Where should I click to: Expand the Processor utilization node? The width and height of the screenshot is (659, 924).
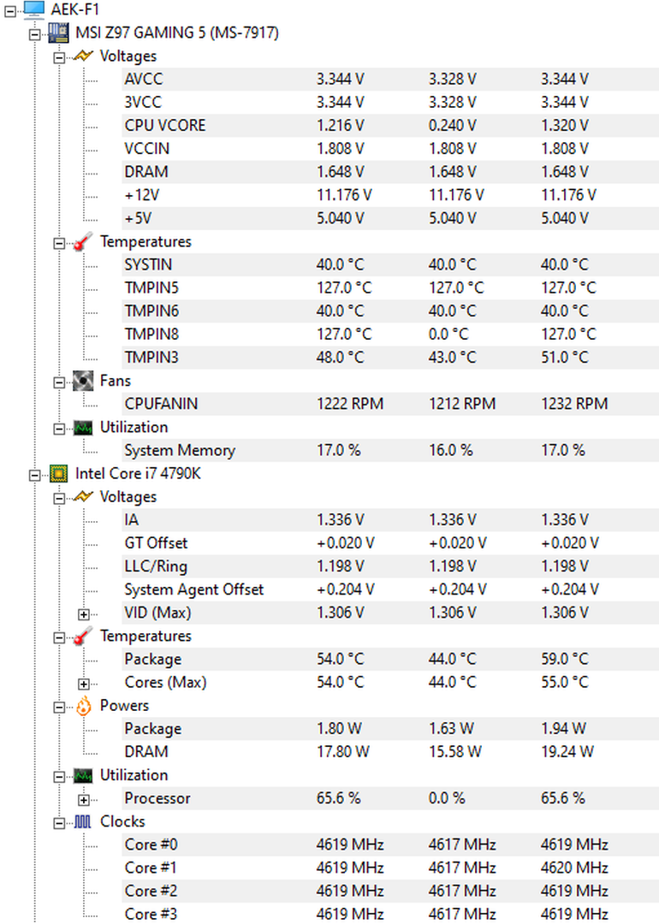(84, 800)
